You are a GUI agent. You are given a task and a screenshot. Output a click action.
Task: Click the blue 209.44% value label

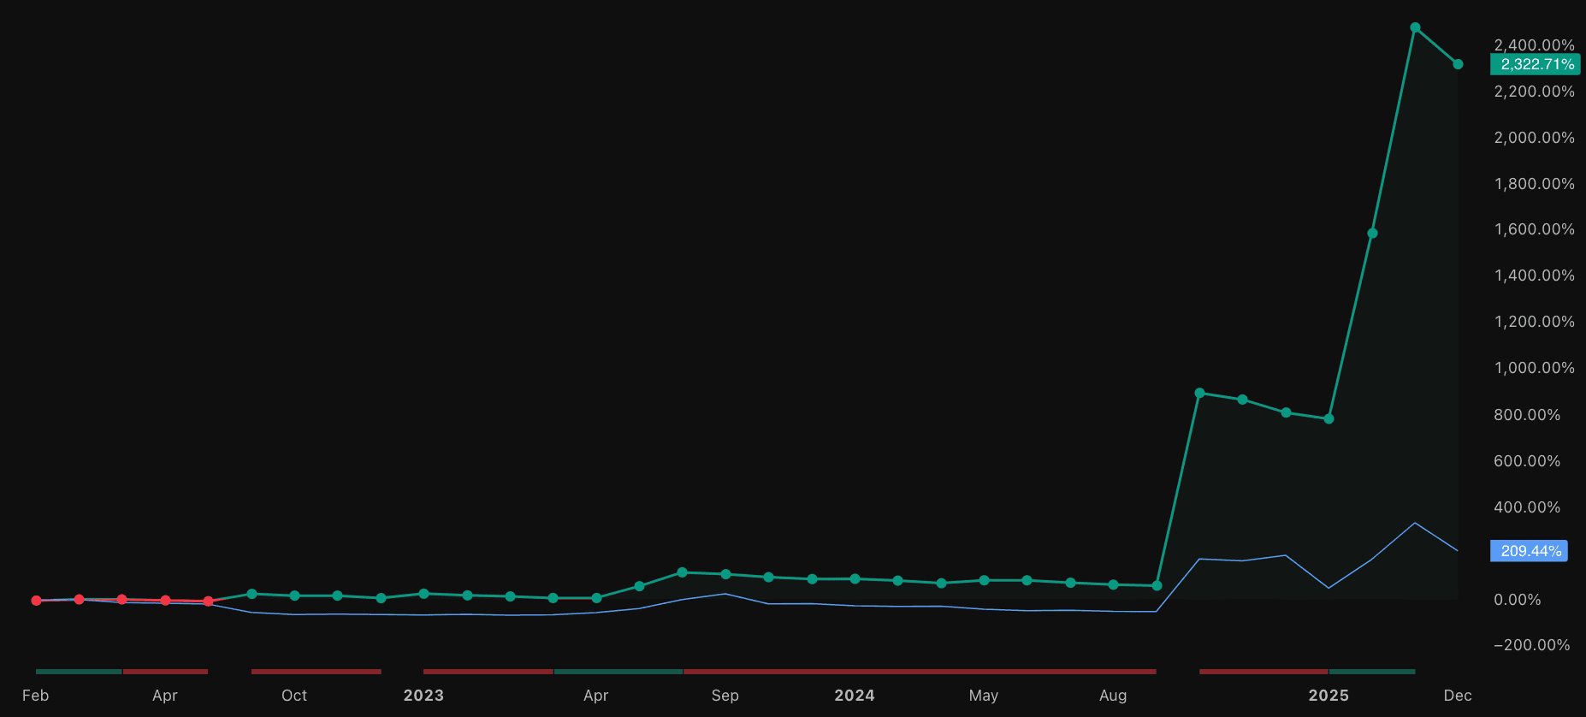coord(1530,551)
